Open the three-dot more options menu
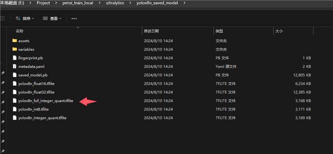The width and height of the screenshot is (333, 154). [x=74, y=18]
